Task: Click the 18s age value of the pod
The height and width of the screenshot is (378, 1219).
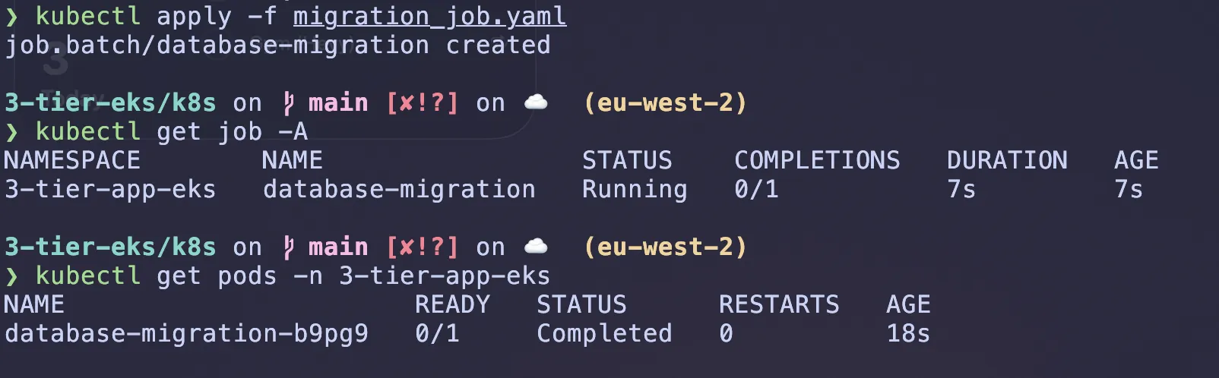Action: pos(908,333)
